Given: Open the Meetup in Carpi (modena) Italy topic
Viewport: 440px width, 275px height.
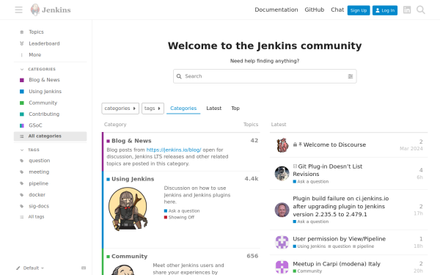Looking at the screenshot, I should [x=337, y=264].
